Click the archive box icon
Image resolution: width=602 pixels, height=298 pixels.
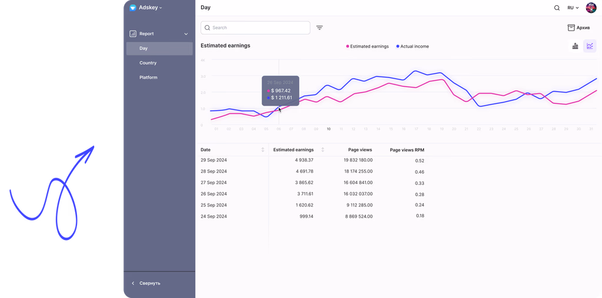point(571,28)
